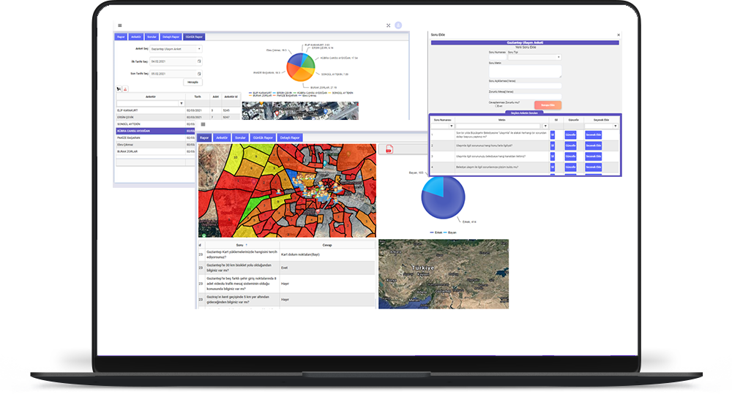Screen dimensions: 732x394
Task: Export the table with the Excel icon
Action: (119, 88)
